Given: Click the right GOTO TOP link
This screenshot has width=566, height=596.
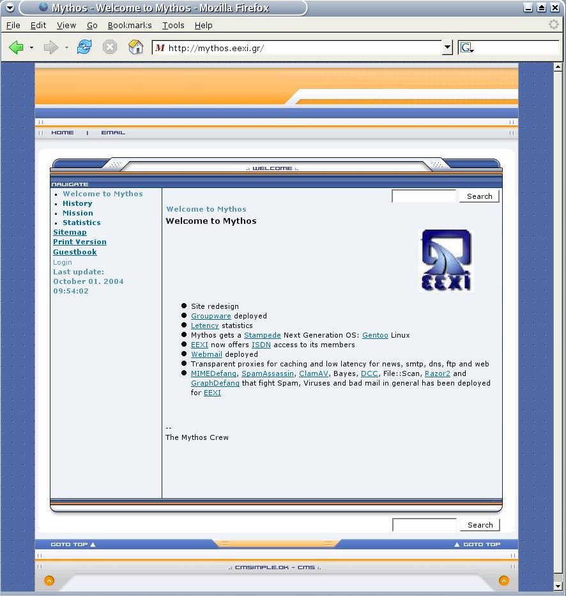Looking at the screenshot, I should [478, 544].
